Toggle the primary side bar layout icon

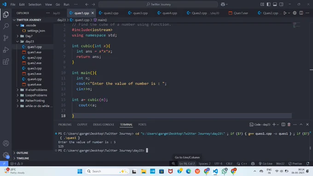pyautogui.click(x=268, y=5)
